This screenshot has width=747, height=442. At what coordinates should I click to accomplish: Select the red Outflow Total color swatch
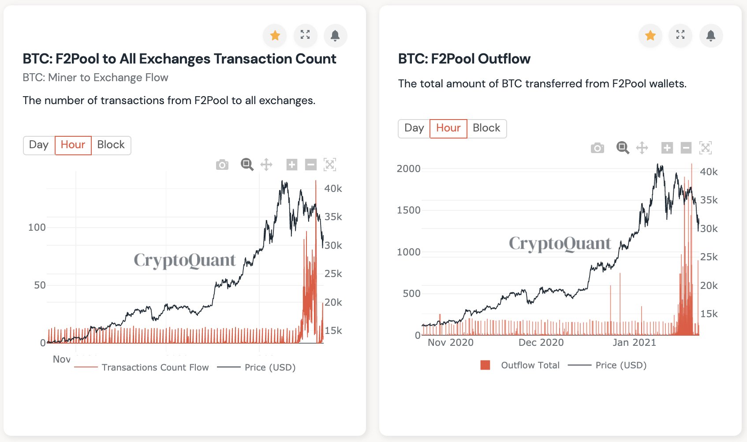485,365
